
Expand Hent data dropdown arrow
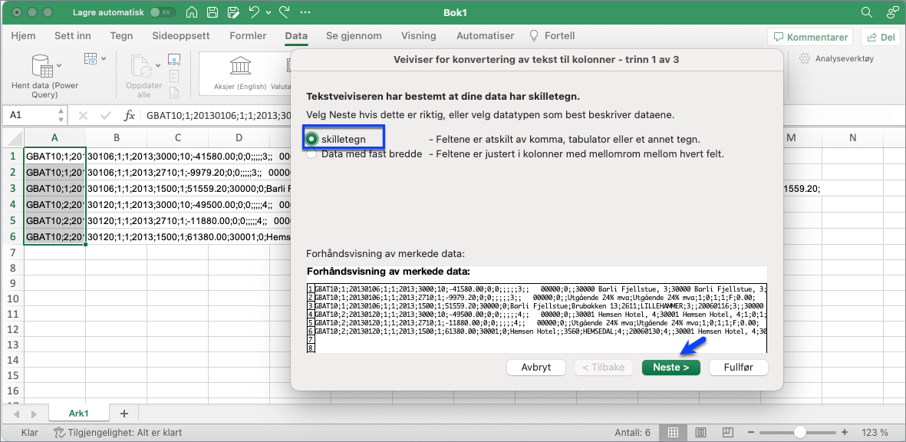(60, 65)
